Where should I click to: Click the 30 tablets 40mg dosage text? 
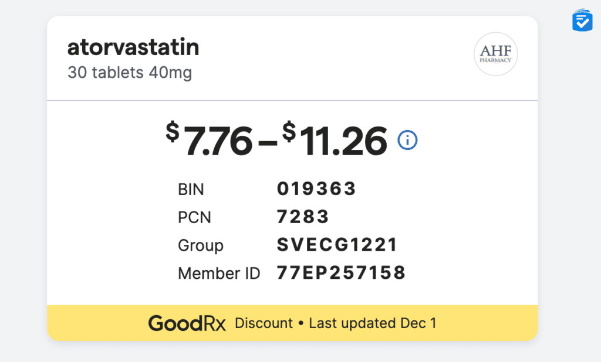click(x=130, y=72)
